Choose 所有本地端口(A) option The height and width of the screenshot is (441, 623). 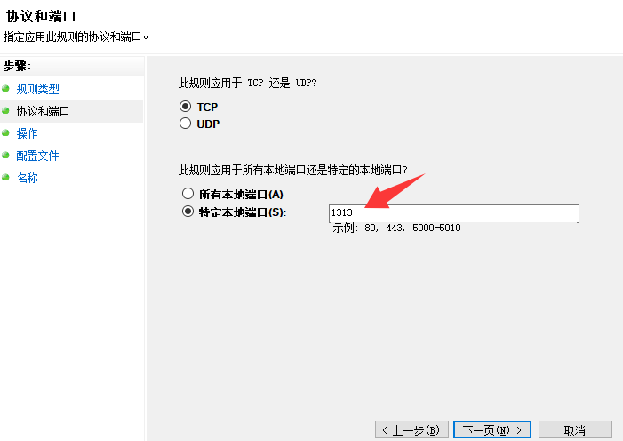pos(188,194)
